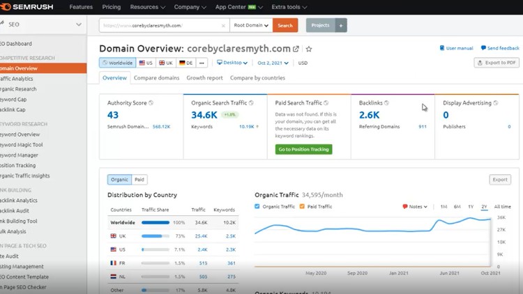
Task: Open the Notes dropdown
Action: point(415,207)
